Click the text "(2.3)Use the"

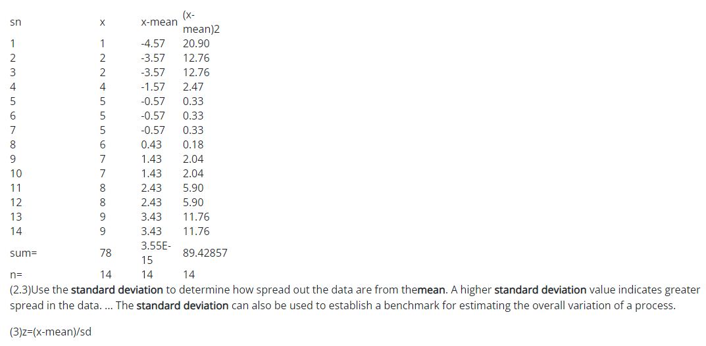point(39,290)
